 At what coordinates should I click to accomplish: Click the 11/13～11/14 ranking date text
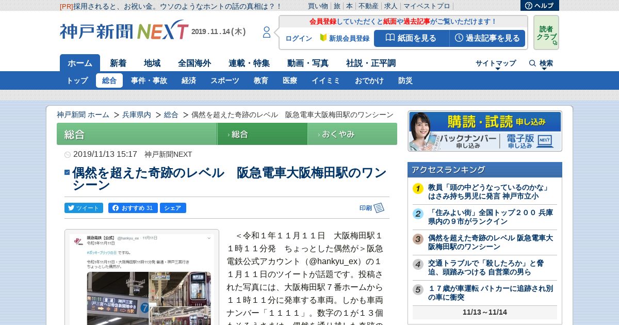tap(485, 312)
